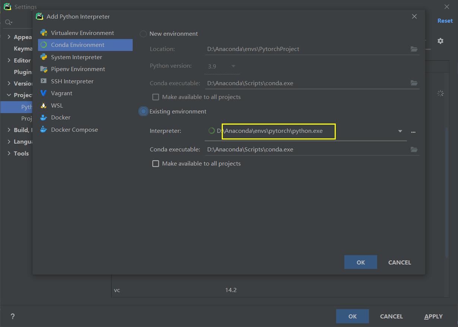Expand the Editor settings node
This screenshot has height=327, width=458.
click(9, 60)
